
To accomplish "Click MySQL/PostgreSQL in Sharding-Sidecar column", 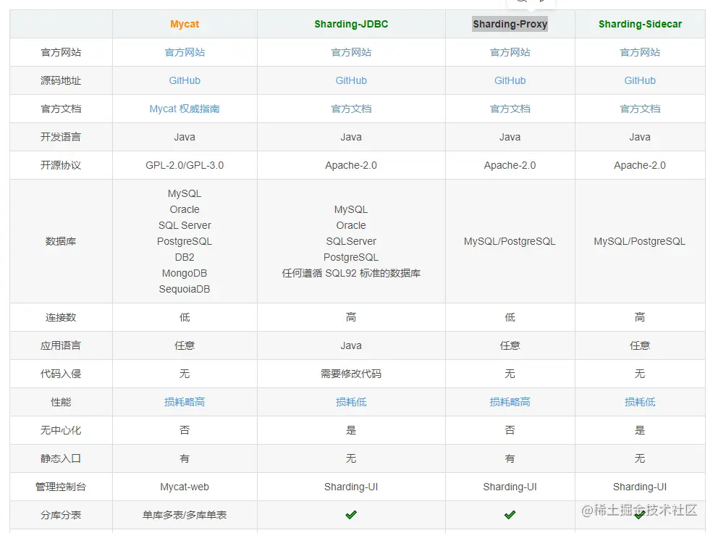I will coord(640,241).
